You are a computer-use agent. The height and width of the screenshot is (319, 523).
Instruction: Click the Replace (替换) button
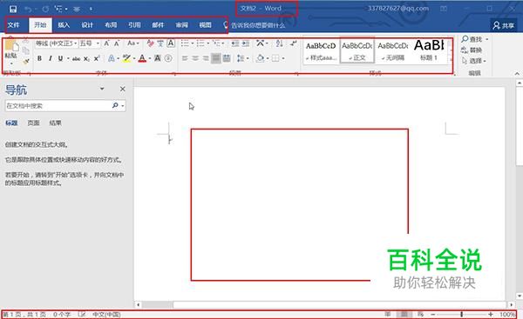[x=472, y=50]
